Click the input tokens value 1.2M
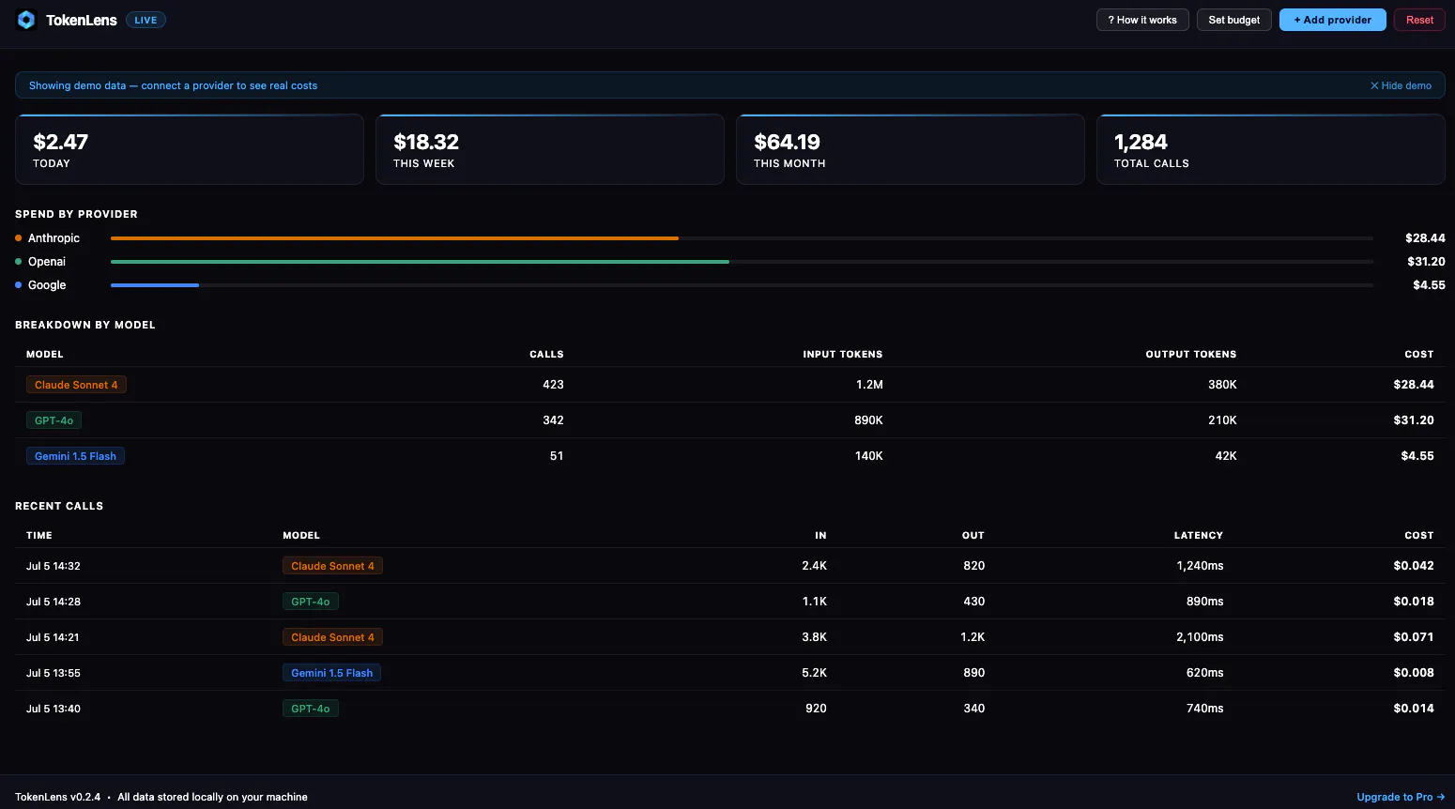This screenshot has width=1455, height=809. [x=869, y=385]
